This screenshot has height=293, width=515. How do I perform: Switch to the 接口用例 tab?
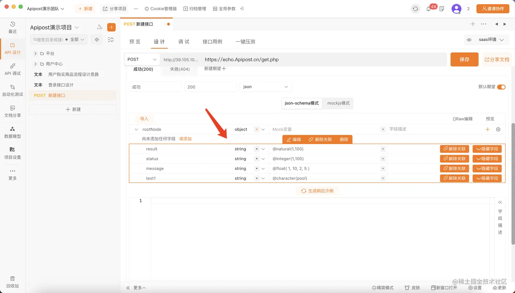pos(212,41)
